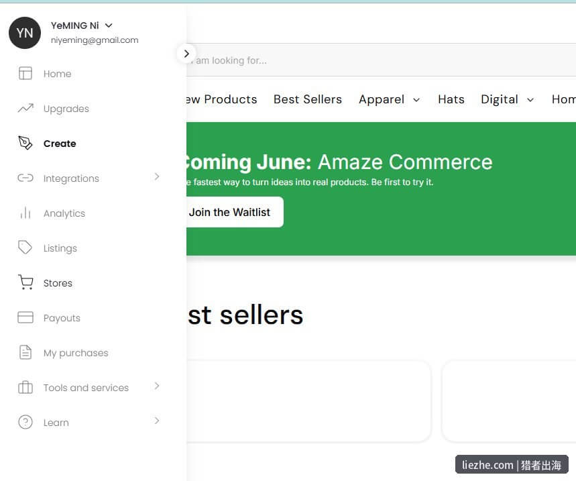Open the Best Sellers category link
This screenshot has width=576, height=481.
click(x=308, y=99)
